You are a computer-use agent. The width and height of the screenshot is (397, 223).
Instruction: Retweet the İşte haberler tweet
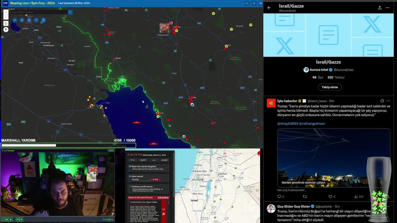point(305,196)
